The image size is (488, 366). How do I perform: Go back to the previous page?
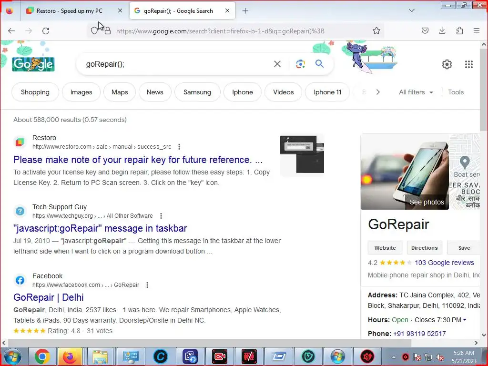coord(11,31)
